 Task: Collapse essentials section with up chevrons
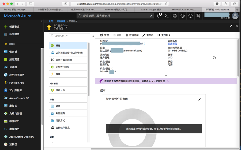[166, 76]
